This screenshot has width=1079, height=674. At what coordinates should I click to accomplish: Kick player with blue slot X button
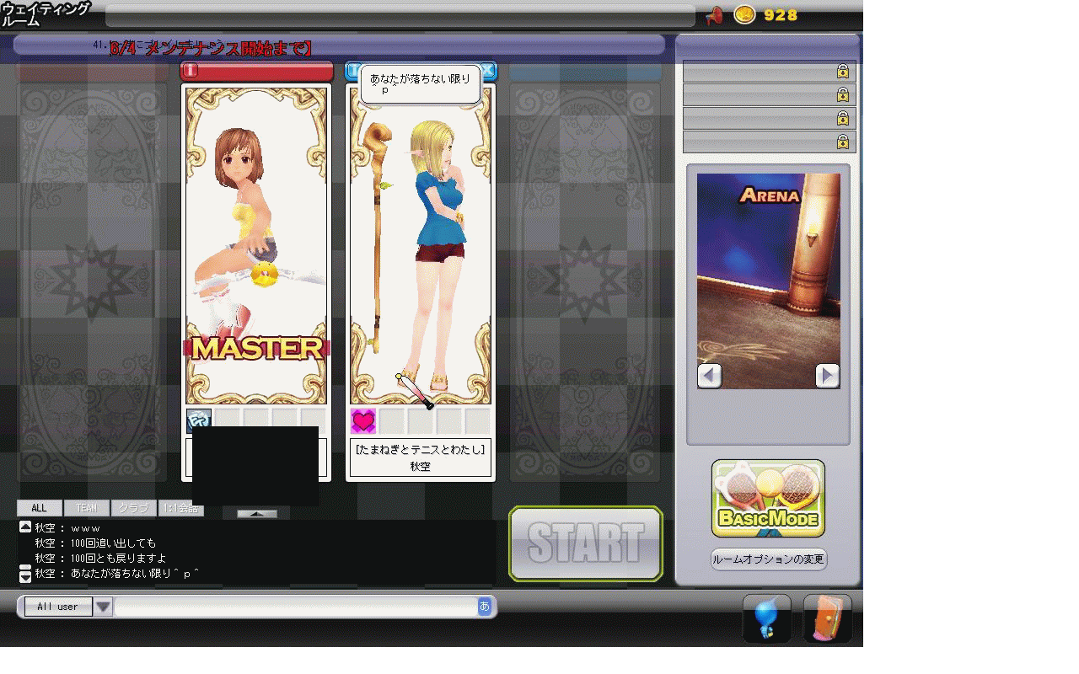[x=488, y=71]
